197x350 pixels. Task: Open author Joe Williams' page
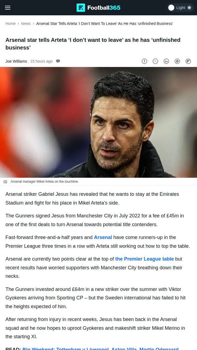click(x=16, y=61)
